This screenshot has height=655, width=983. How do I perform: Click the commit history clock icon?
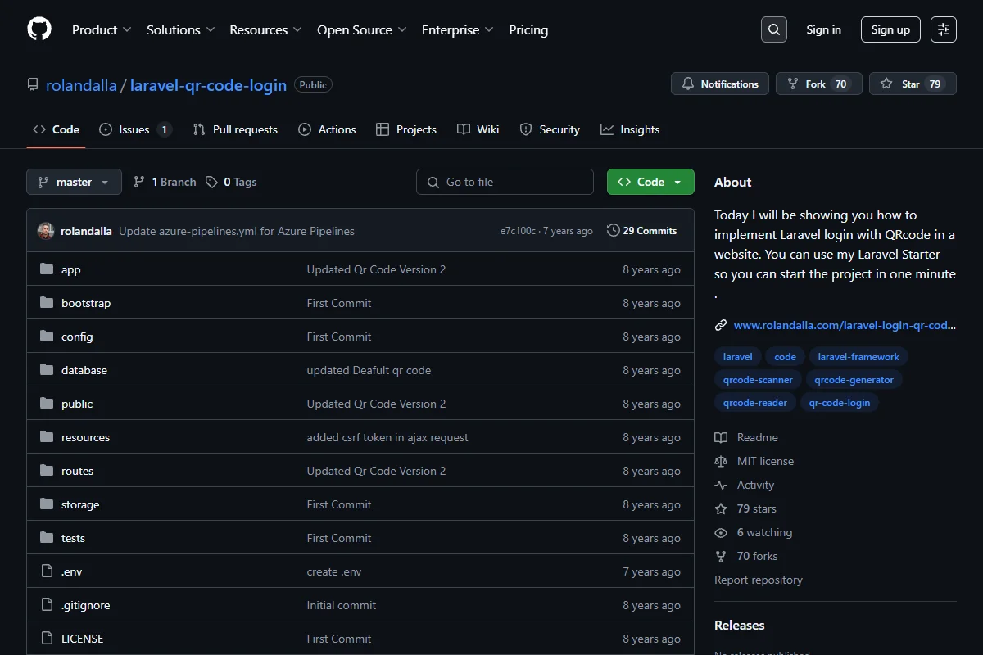613,231
